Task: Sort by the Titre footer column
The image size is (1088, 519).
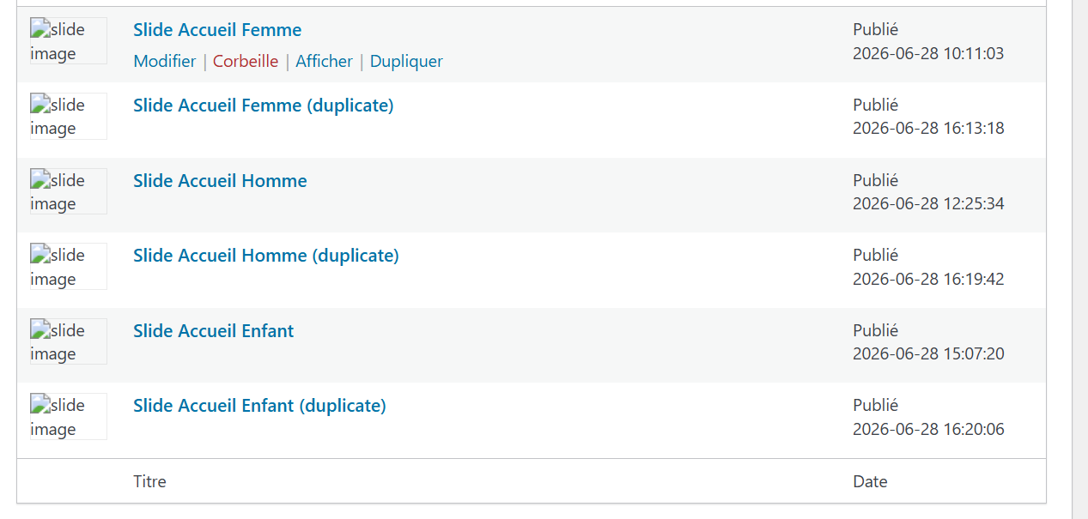Action: tap(149, 481)
